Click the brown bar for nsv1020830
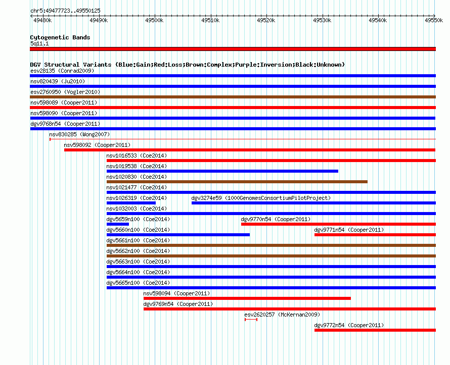450x365 pixels. [237, 182]
